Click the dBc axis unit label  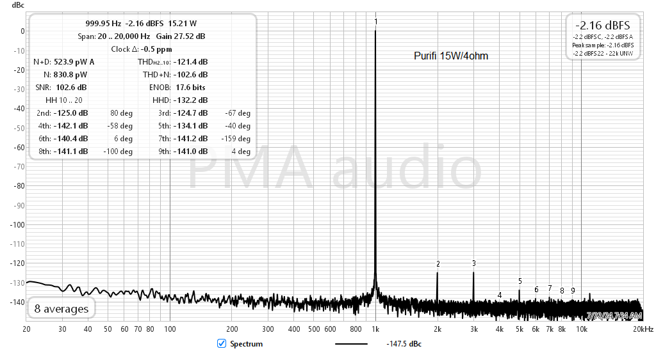coord(18,5)
